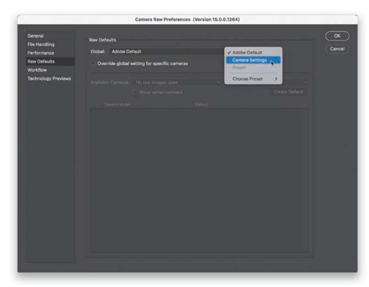
Task: Click the Default column header
Action: [x=202, y=104]
